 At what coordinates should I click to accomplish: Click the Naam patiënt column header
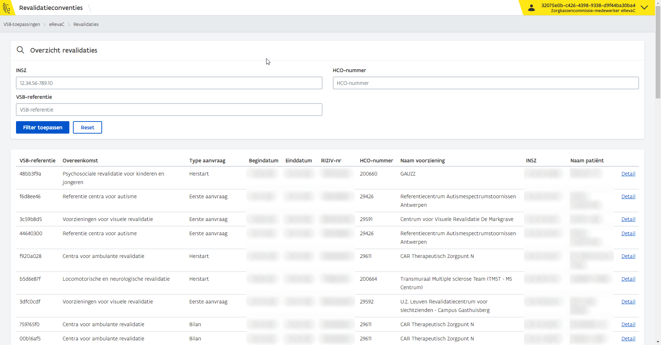(587, 161)
